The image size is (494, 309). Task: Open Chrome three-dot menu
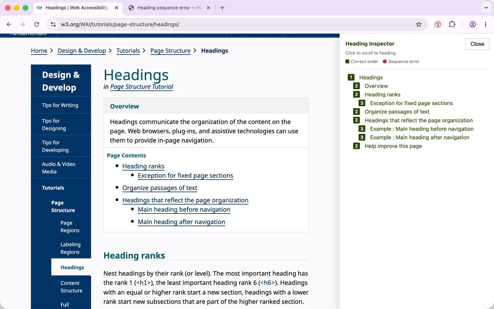485,24
